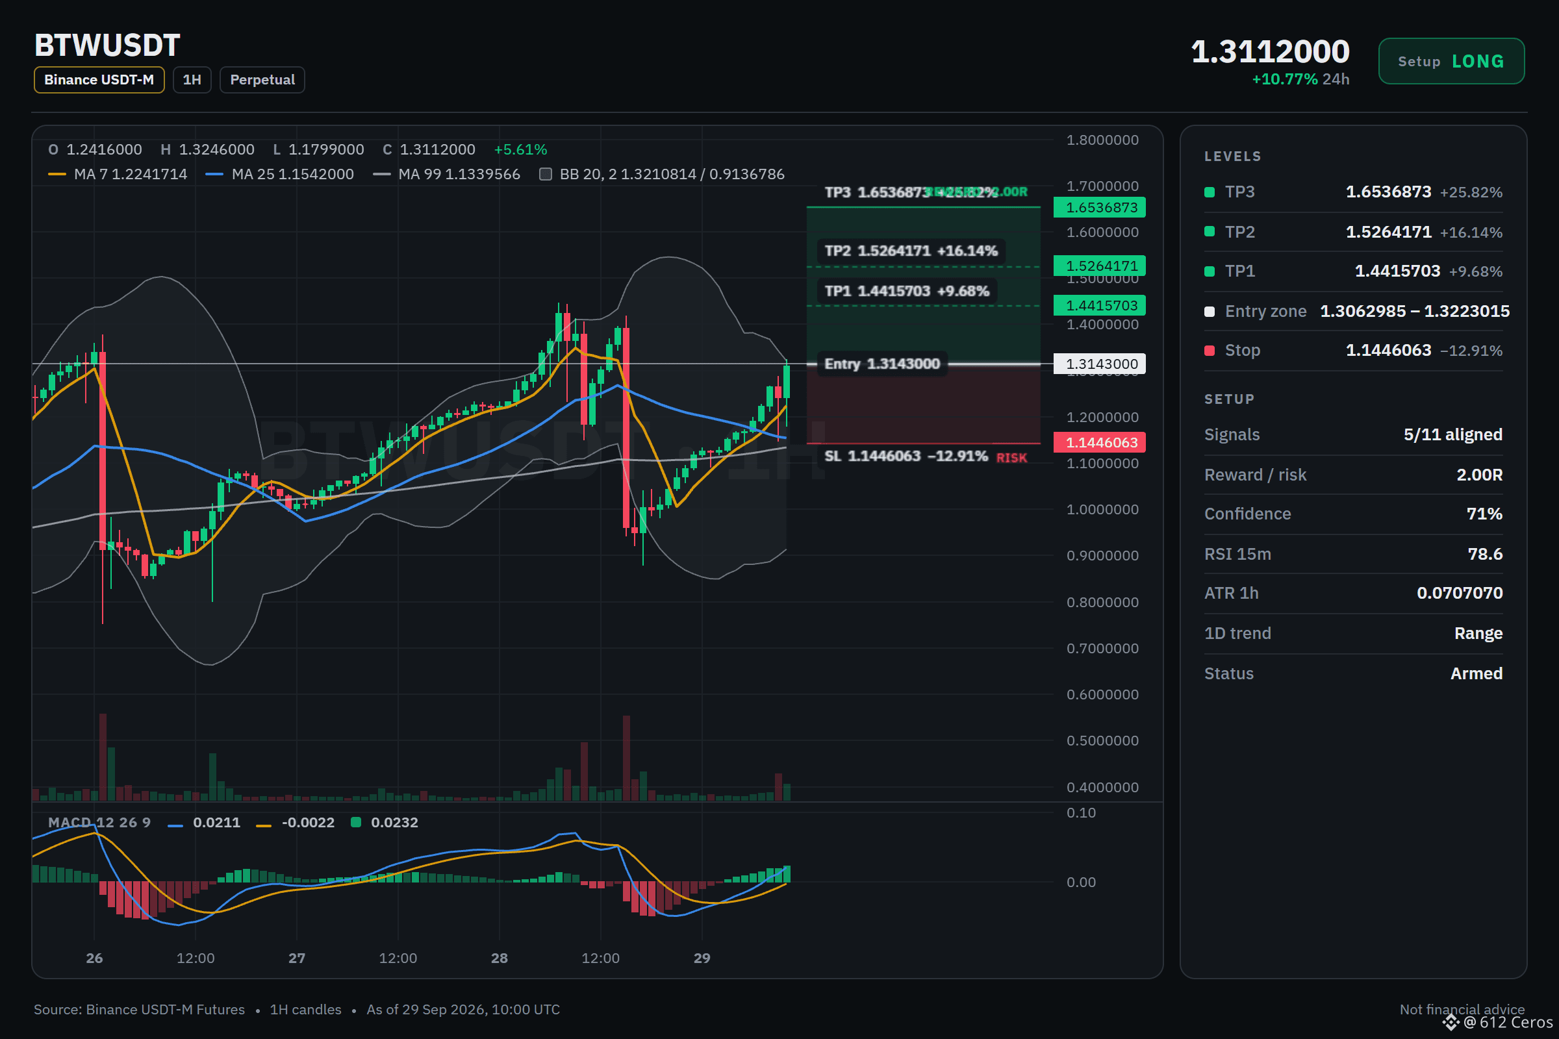Click the green TP1 level marker

pyautogui.click(x=1210, y=271)
